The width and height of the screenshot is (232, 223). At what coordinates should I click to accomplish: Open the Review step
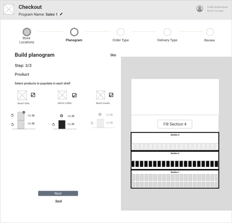point(210,32)
